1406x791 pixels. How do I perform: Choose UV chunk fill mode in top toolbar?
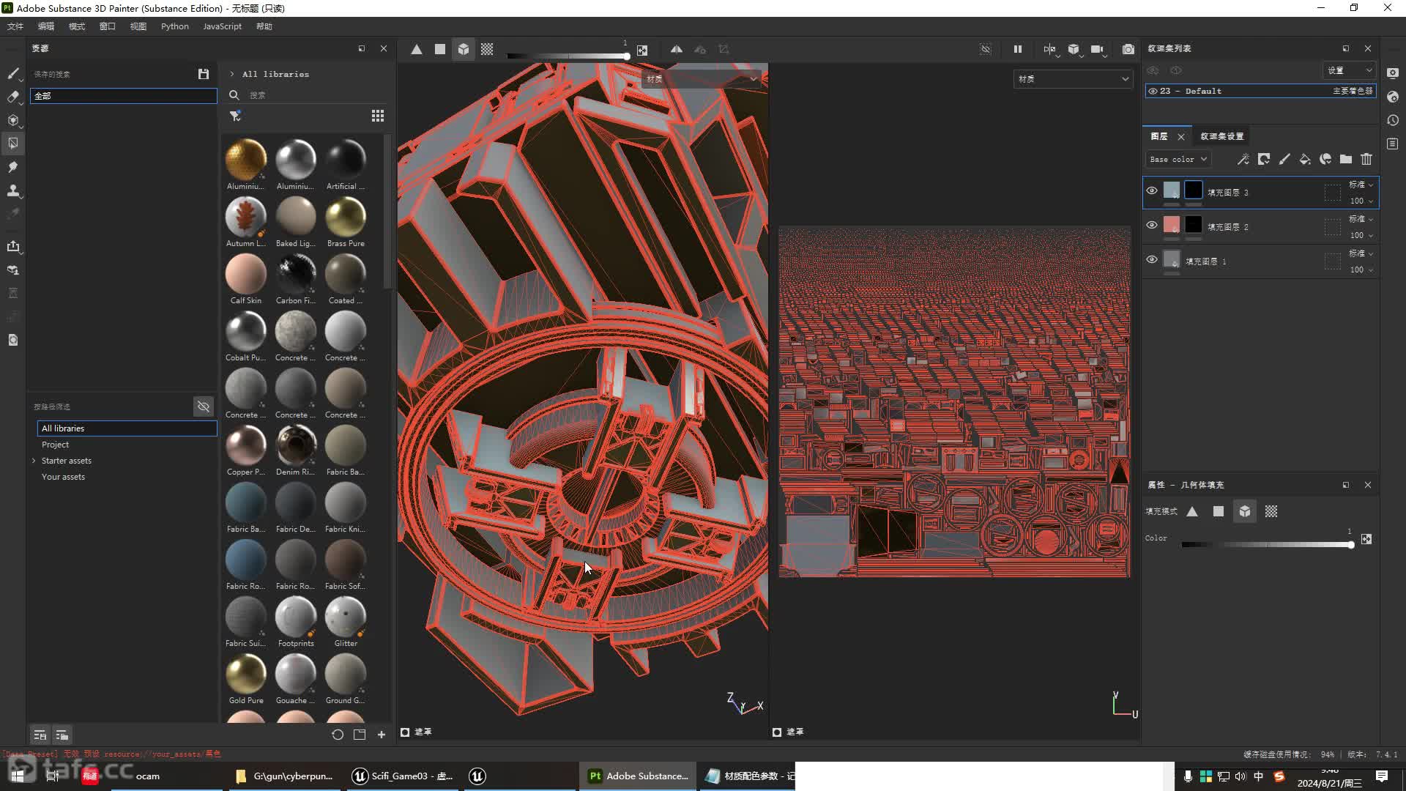[487, 49]
